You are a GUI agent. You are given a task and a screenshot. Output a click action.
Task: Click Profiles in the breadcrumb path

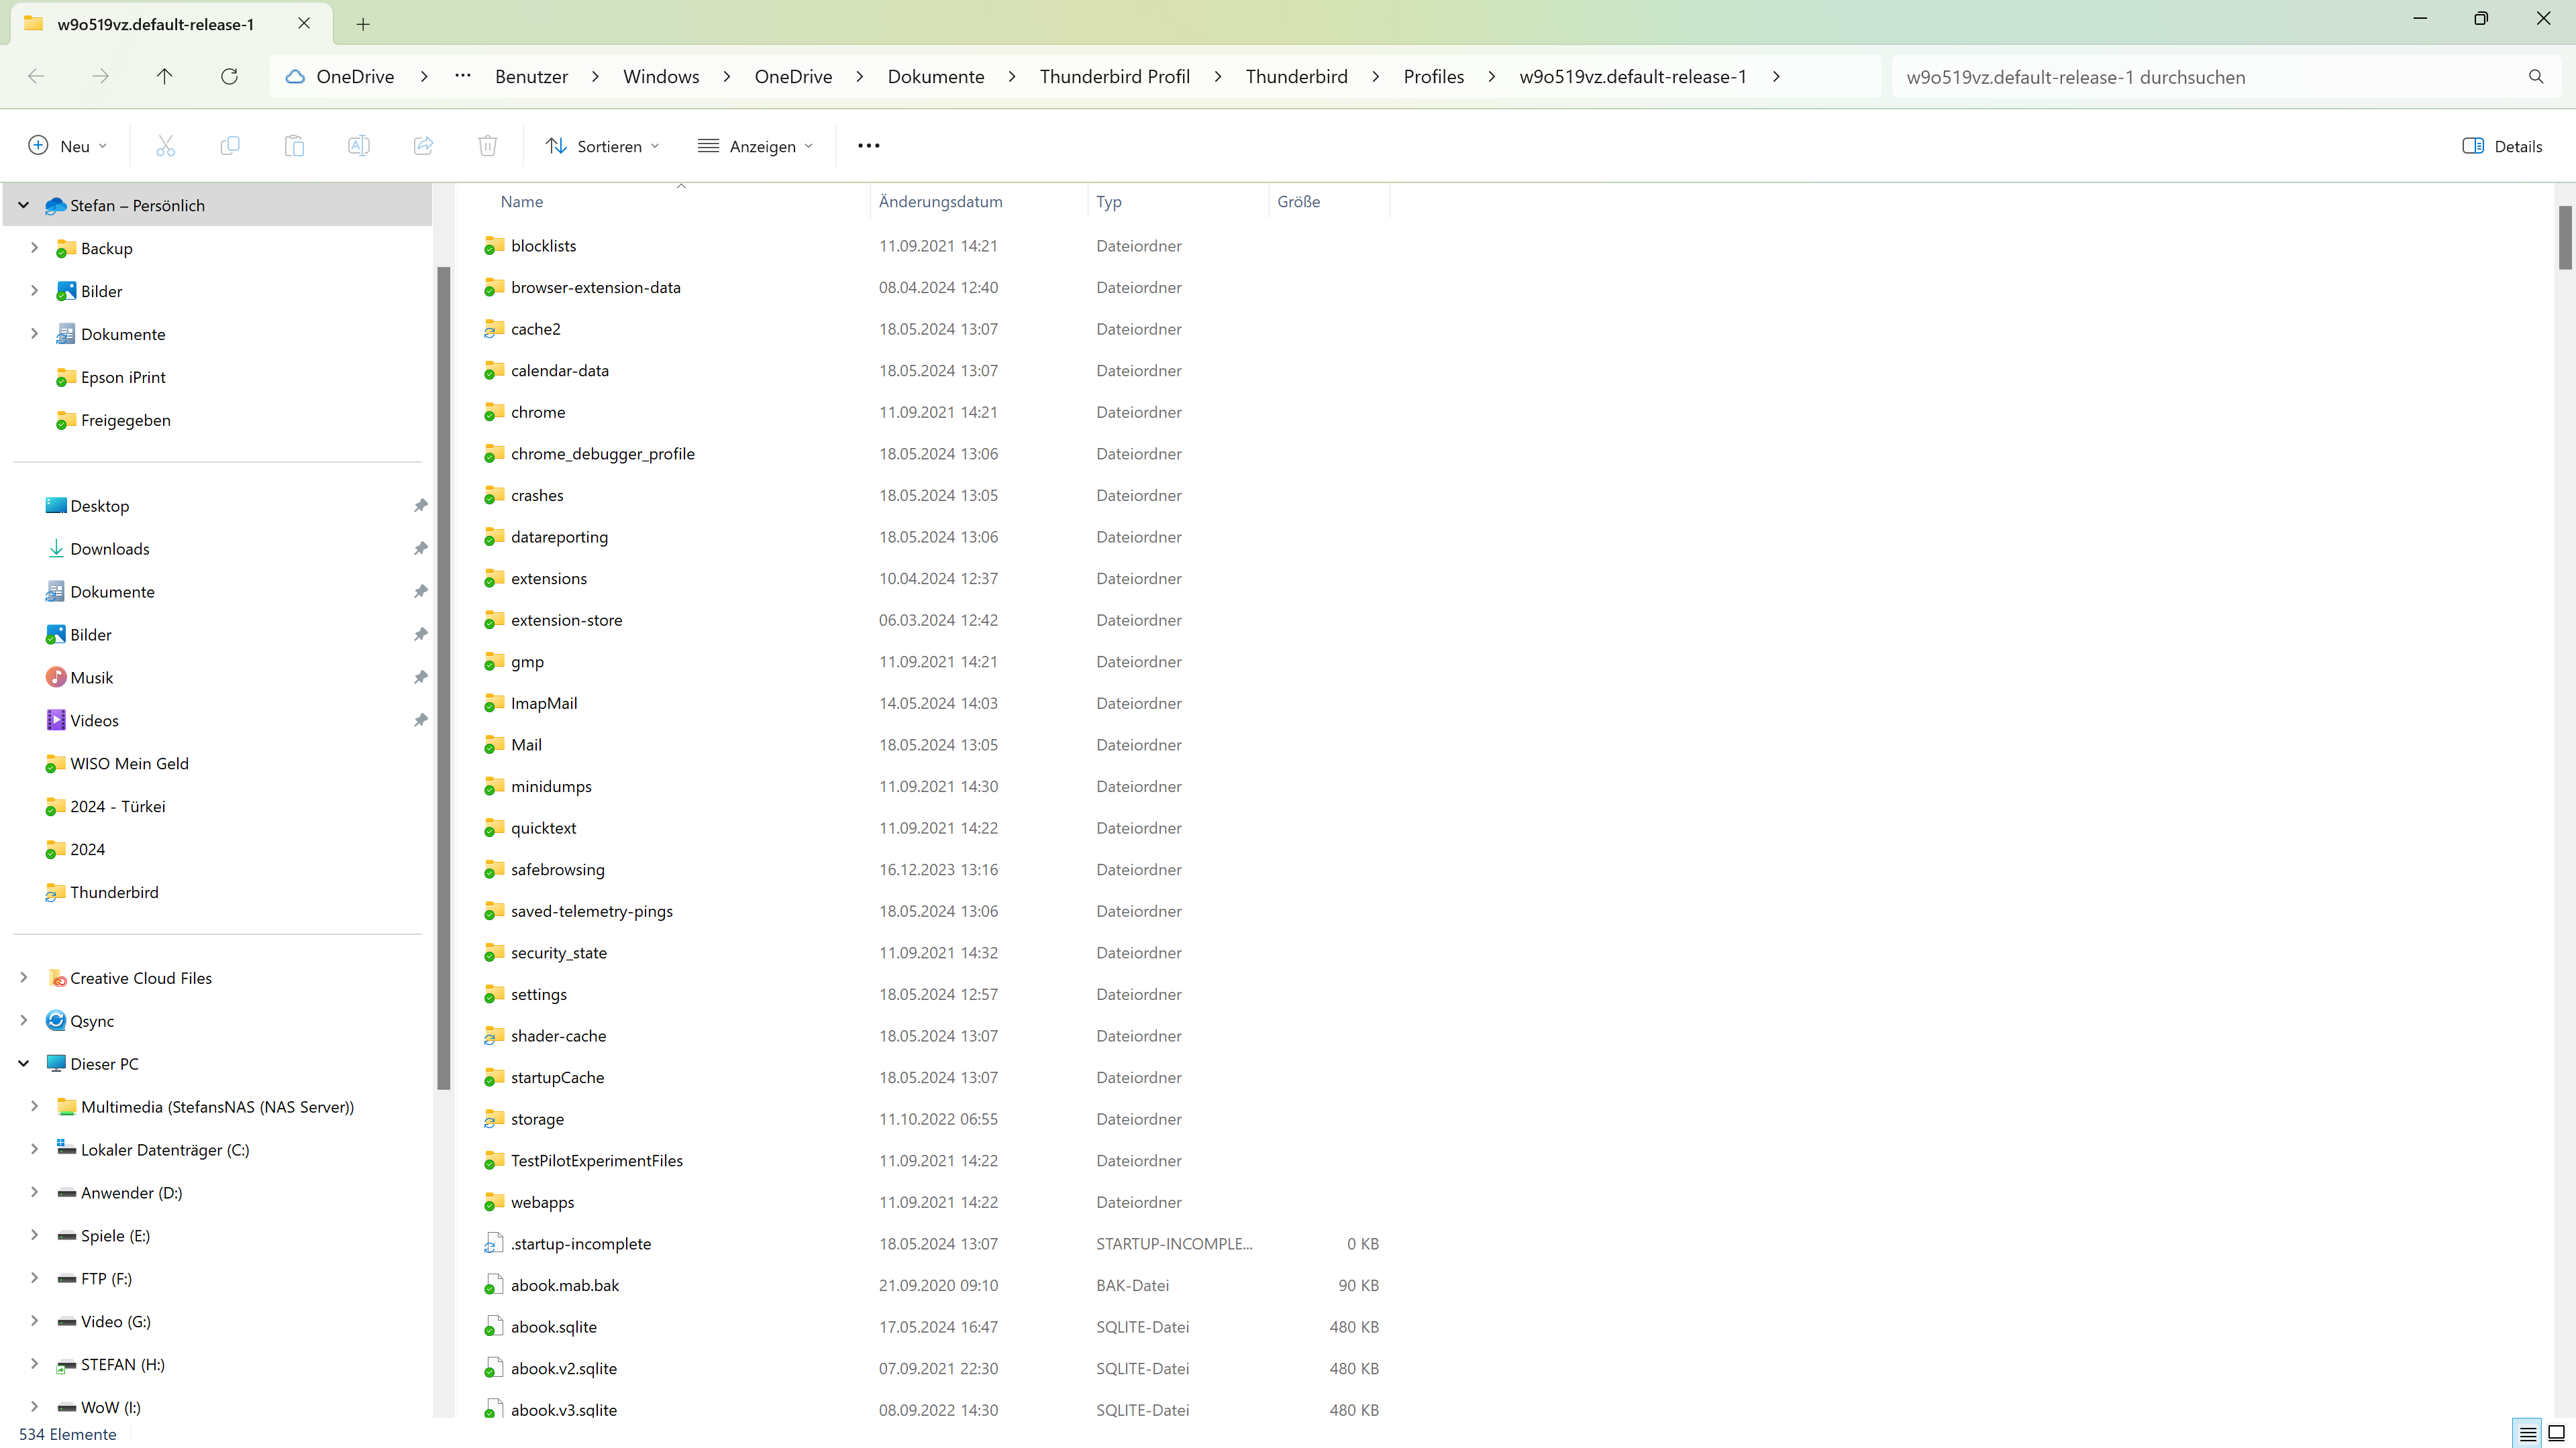click(1433, 77)
